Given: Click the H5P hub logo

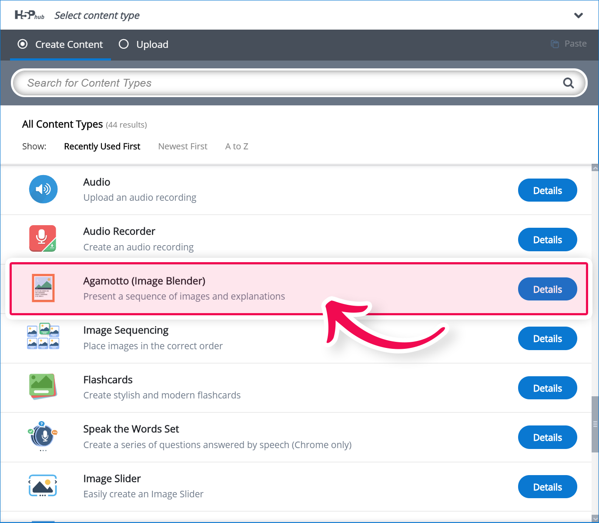Looking at the screenshot, I should pyautogui.click(x=30, y=15).
